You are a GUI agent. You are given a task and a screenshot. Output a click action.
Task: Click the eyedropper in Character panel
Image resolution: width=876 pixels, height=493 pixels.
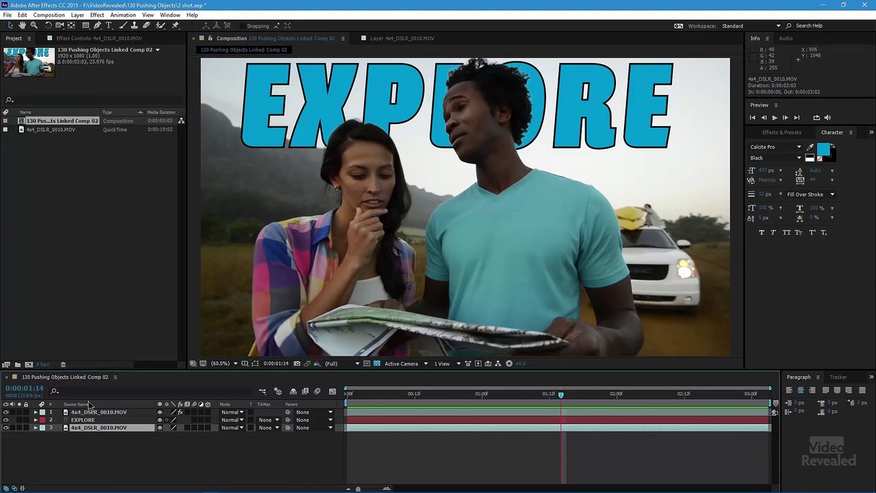coord(810,147)
